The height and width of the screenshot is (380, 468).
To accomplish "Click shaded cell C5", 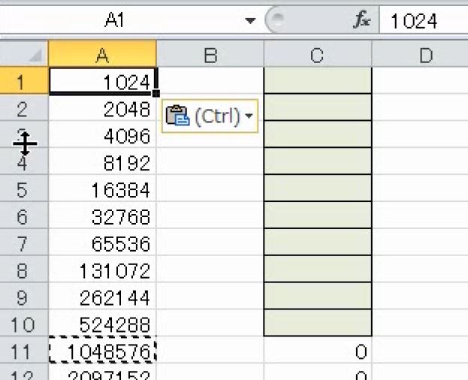I will click(318, 188).
